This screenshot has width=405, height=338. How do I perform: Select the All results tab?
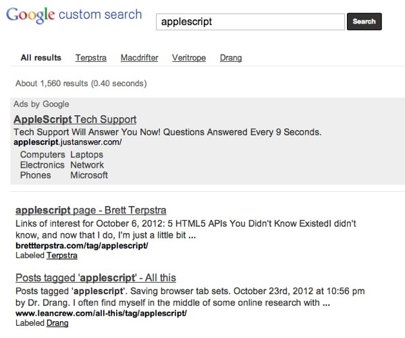40,57
